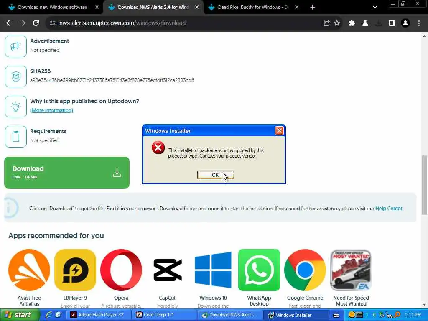Switch to Download NWS Alert taskbar item
Viewport: 428px width, 321px height.
[229, 315]
